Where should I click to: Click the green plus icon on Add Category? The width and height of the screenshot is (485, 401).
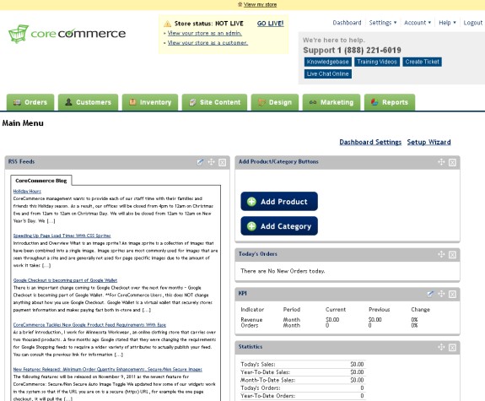point(251,226)
